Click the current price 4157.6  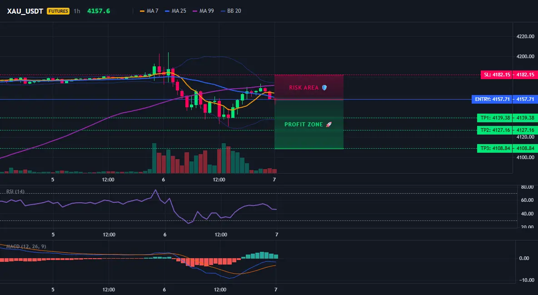pyautogui.click(x=99, y=11)
